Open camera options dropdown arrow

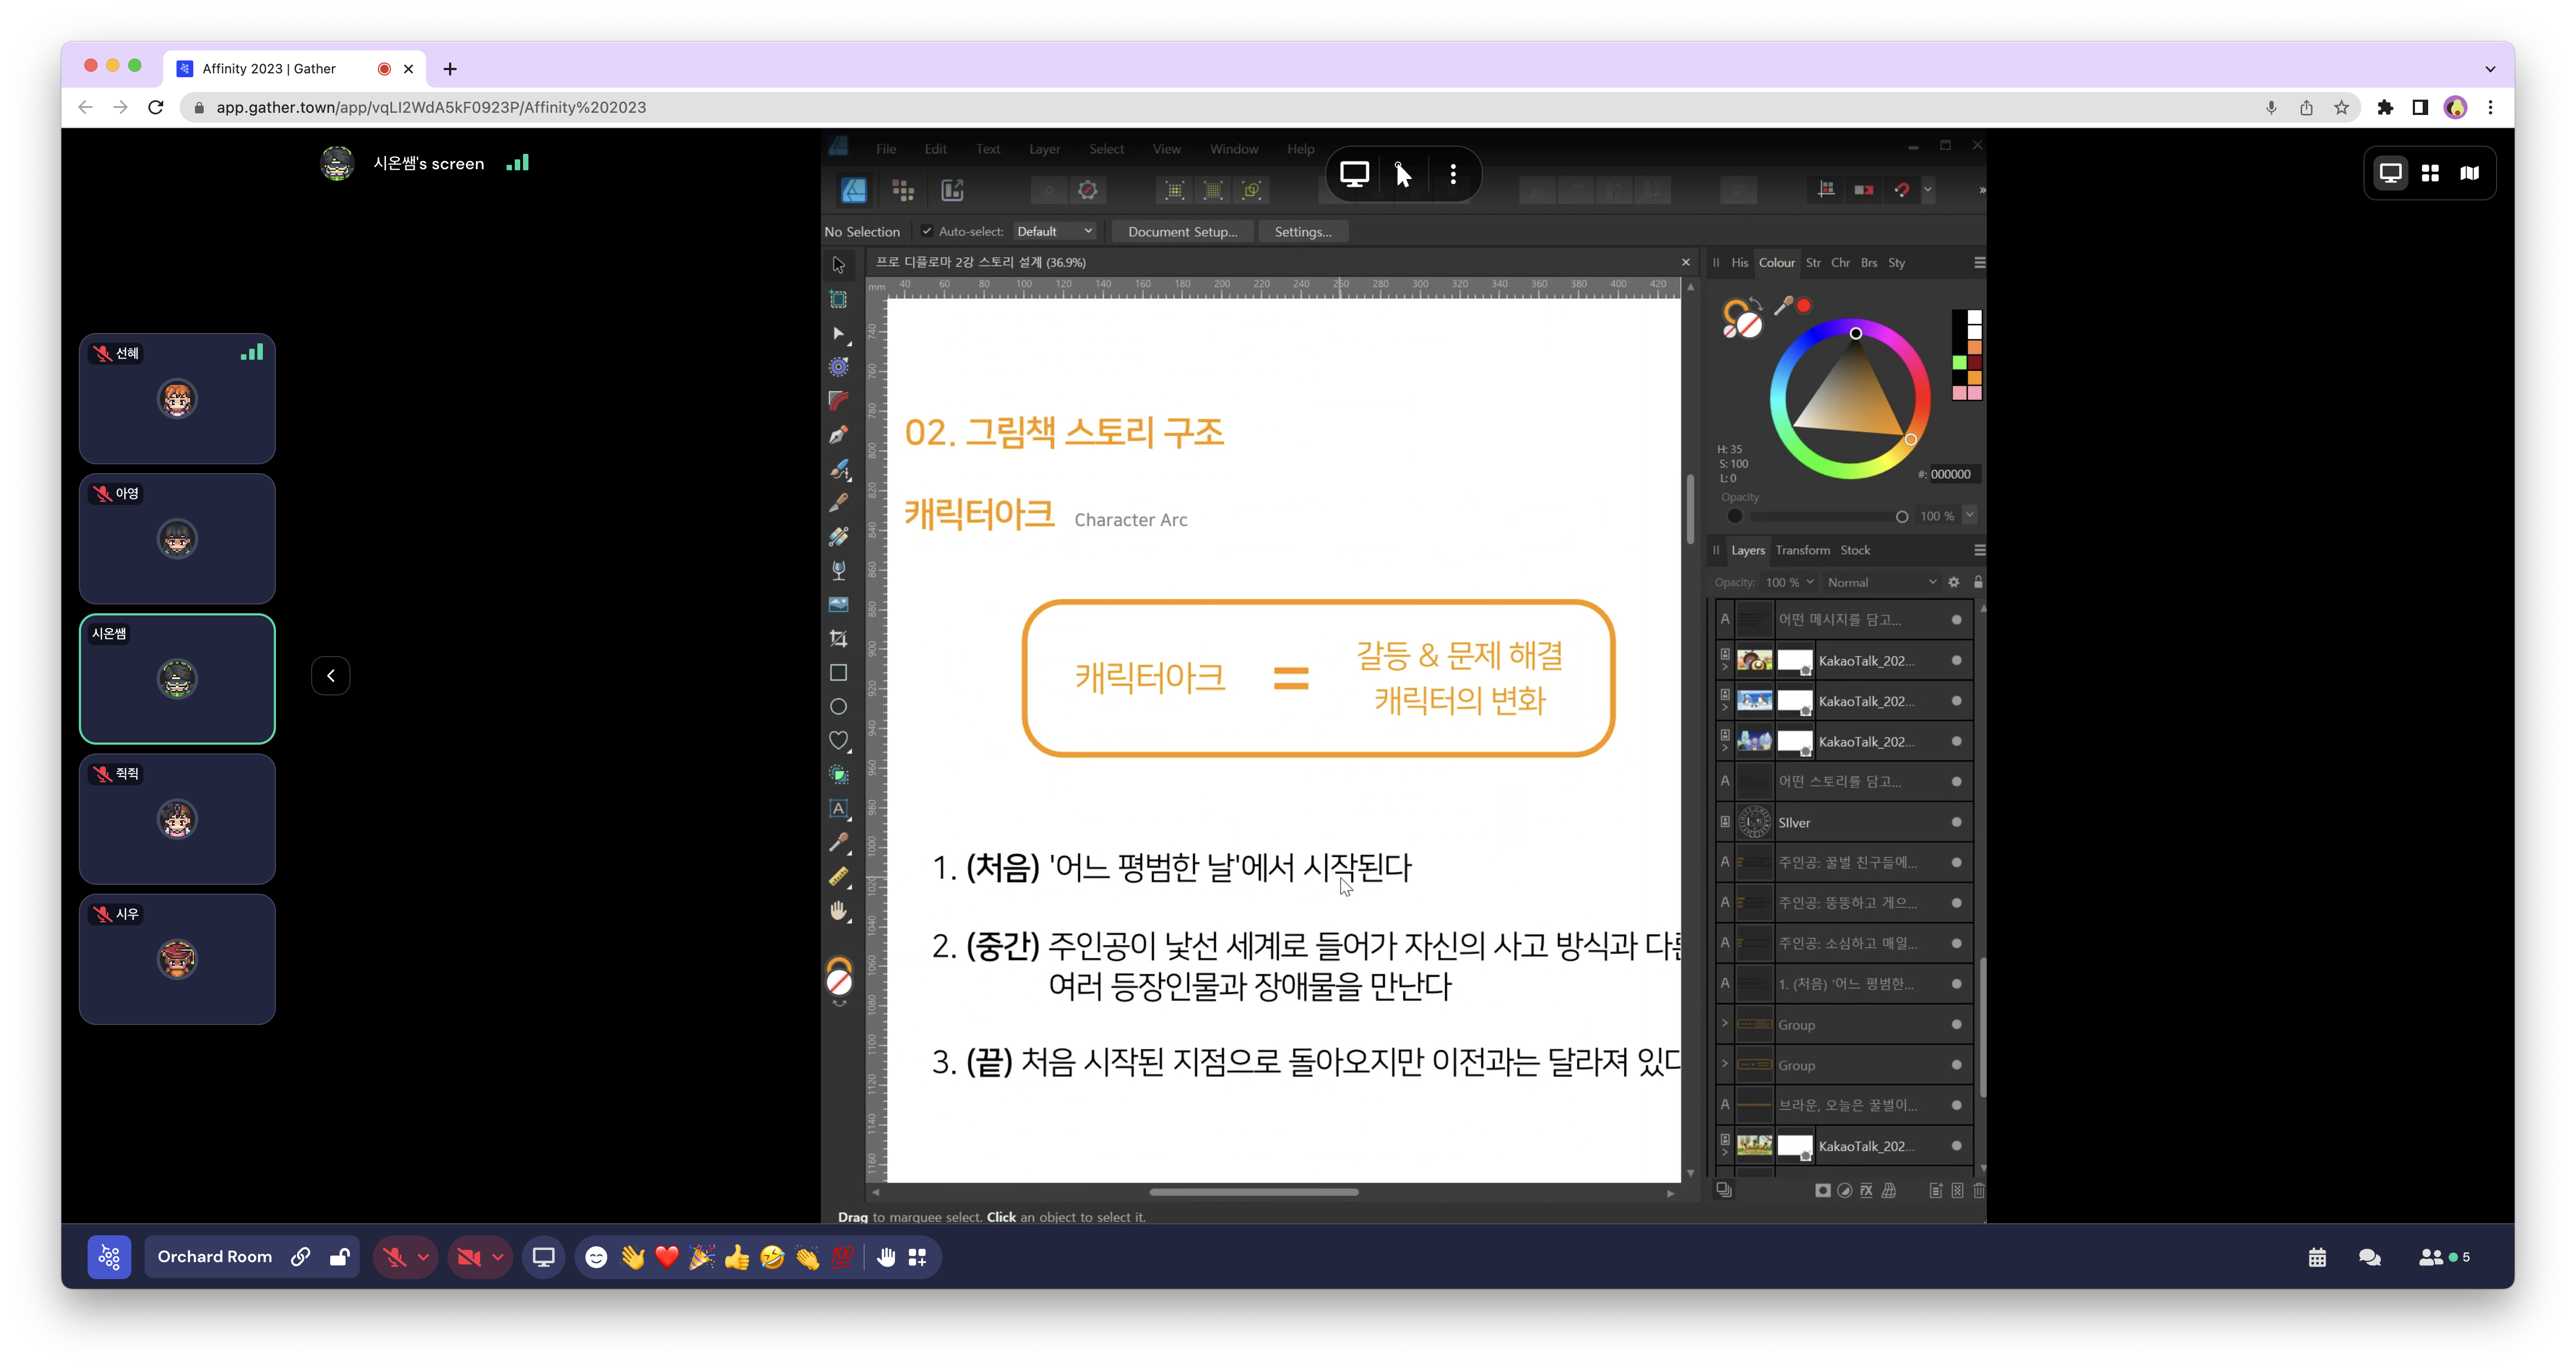(x=497, y=1257)
